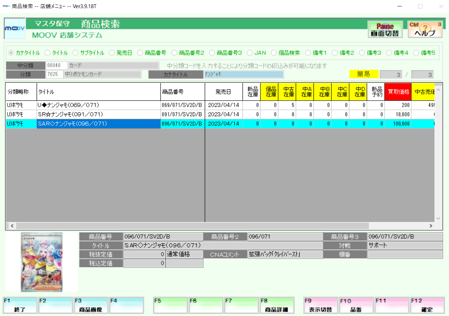Click the 分類 code field 7025
Image resolution: width=449 pixels, height=316 pixels.
click(55, 74)
